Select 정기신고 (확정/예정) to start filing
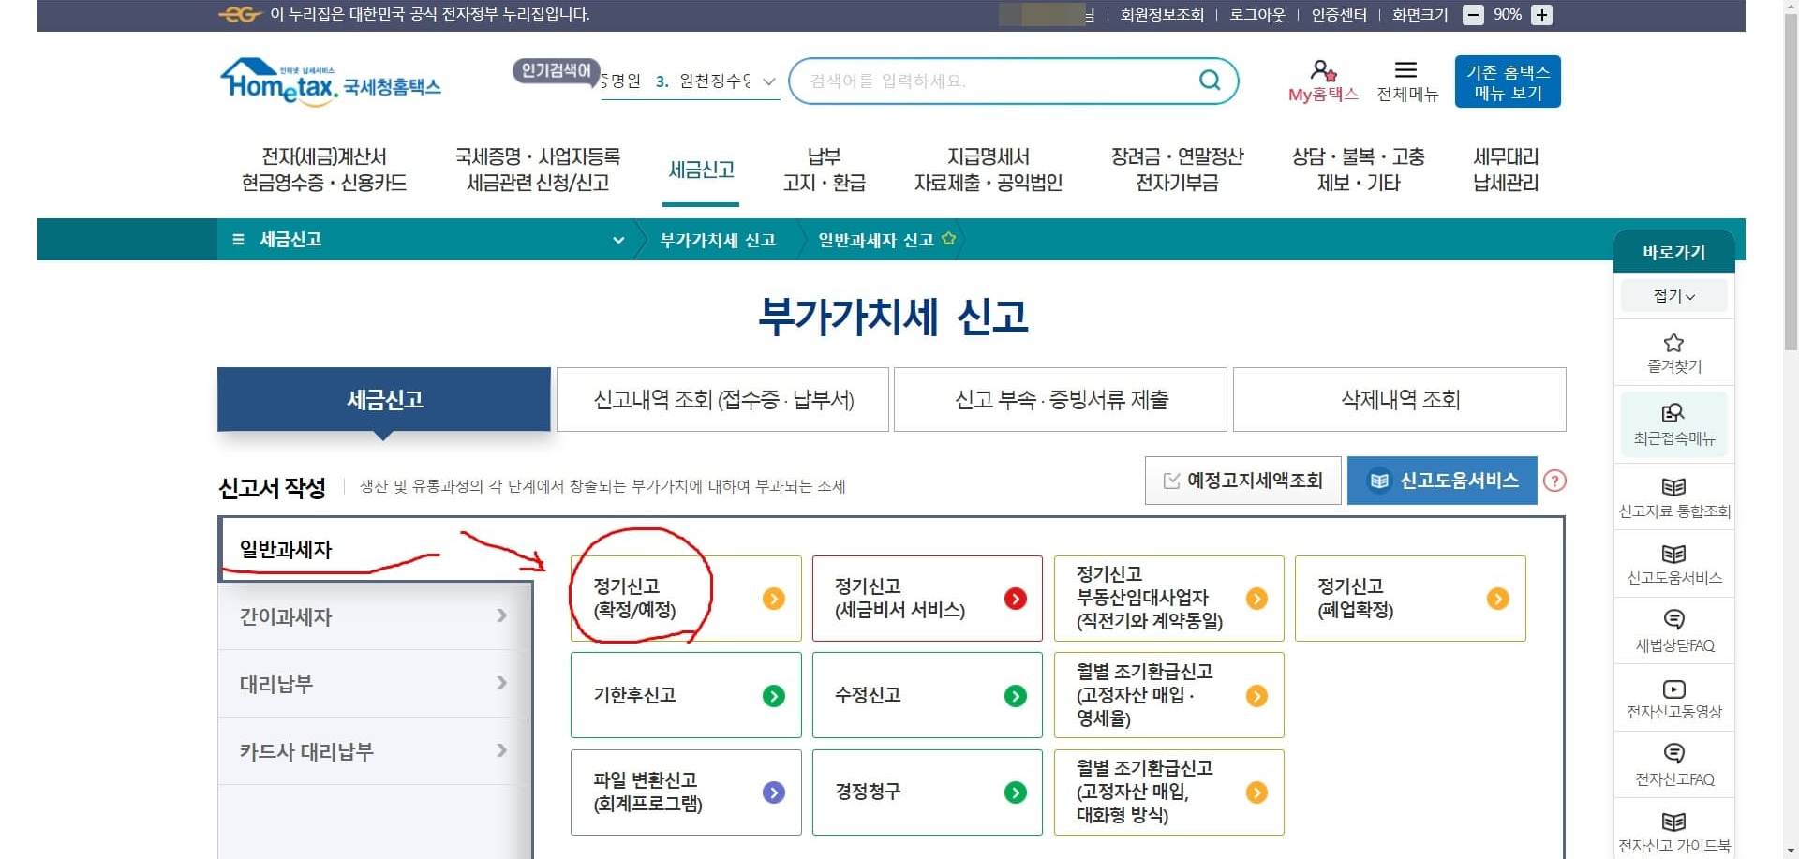 [x=656, y=599]
